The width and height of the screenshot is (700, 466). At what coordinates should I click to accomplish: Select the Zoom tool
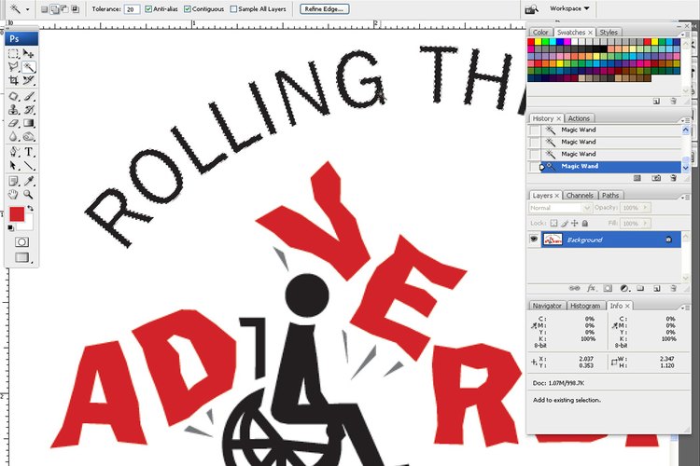pos(29,195)
